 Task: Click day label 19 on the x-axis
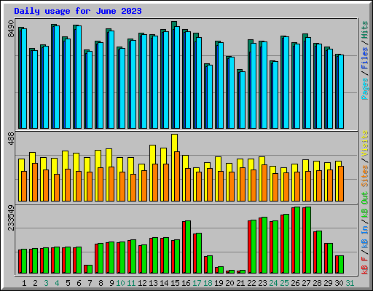point(219,283)
